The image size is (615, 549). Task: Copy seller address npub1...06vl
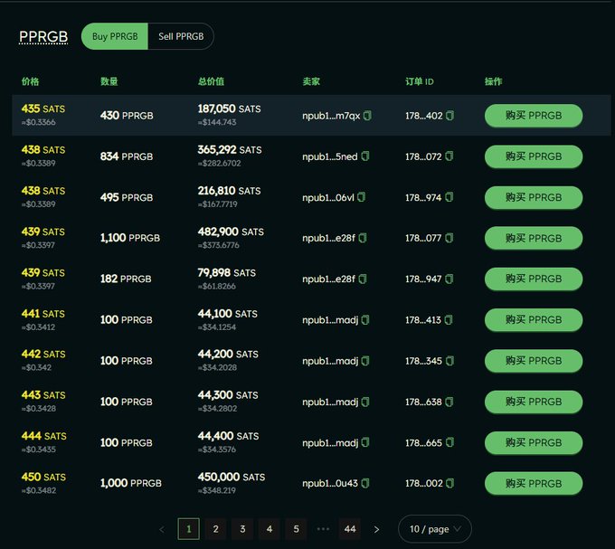[x=361, y=197]
